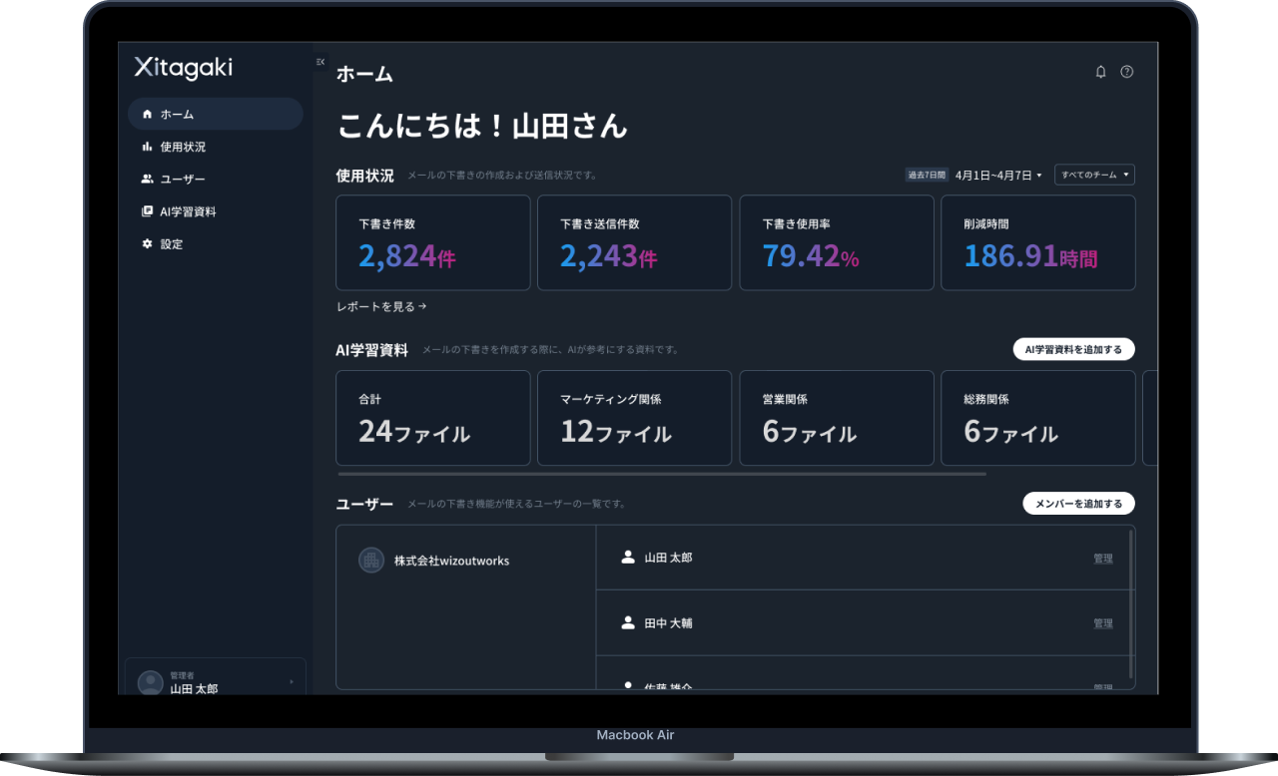The height and width of the screenshot is (776, 1278).
Task: Open notifications bell icon
Action: [1100, 72]
